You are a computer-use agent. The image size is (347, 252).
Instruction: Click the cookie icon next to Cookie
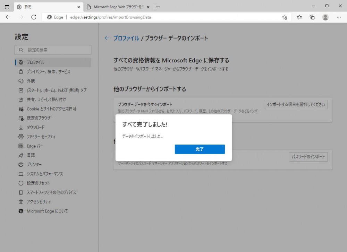click(21, 109)
